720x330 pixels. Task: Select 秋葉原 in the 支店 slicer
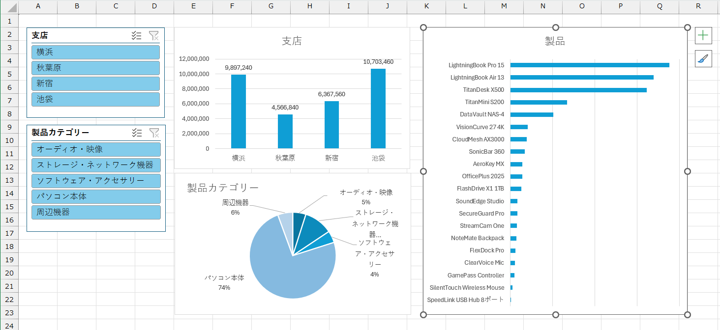(x=95, y=68)
